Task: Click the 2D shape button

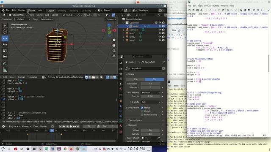Action: coord(135,79)
